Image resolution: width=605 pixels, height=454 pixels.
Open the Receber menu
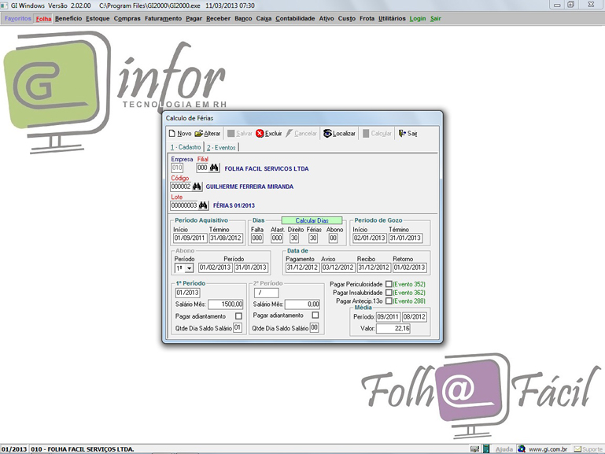coord(218,19)
